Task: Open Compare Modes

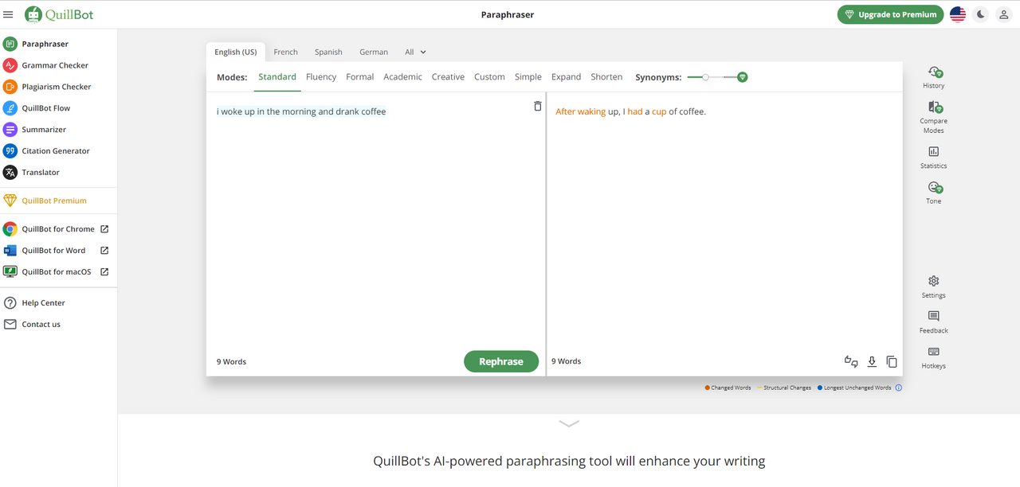Action: (x=934, y=117)
